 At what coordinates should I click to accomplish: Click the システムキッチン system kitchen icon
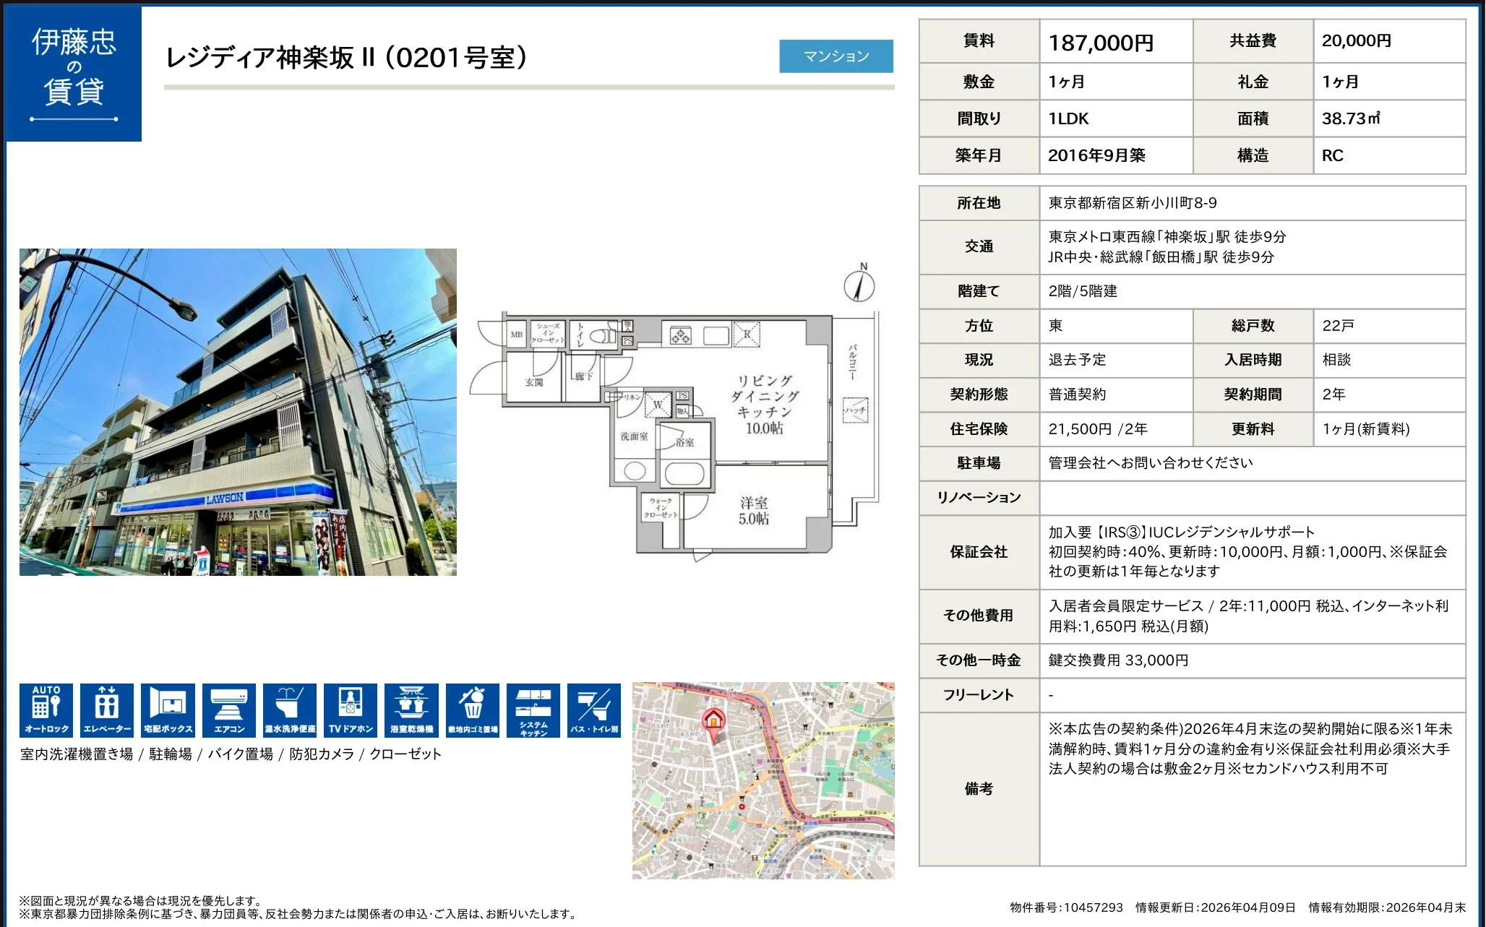(x=533, y=710)
